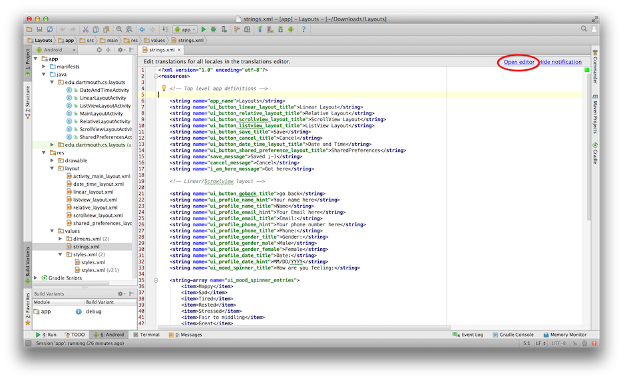Toggle the 1: Project side tool window
This screenshot has height=380, width=623.
[x=27, y=60]
